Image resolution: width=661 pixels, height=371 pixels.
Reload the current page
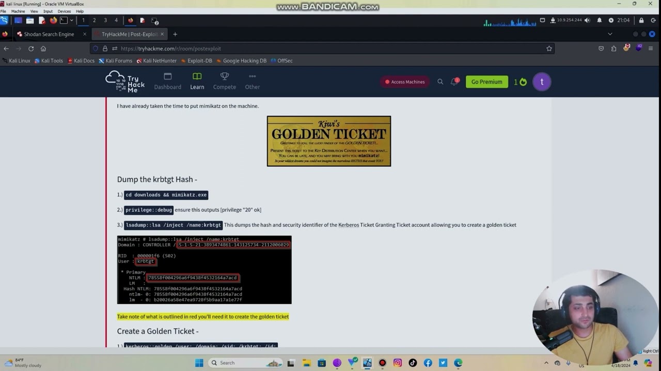(x=31, y=48)
